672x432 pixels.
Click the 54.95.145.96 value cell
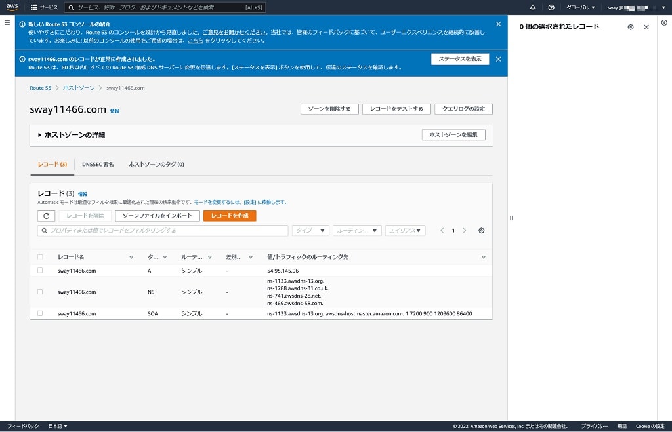click(283, 271)
